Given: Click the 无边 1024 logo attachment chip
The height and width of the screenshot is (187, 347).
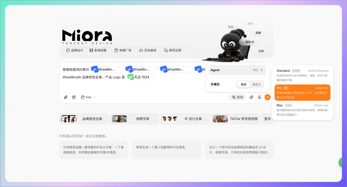Looking at the screenshot, I should coord(142,77).
